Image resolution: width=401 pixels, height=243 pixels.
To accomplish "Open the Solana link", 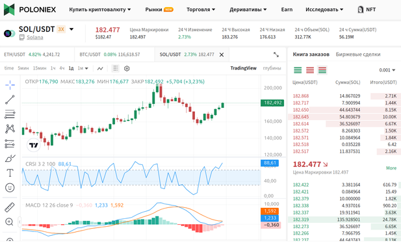I will (35, 37).
